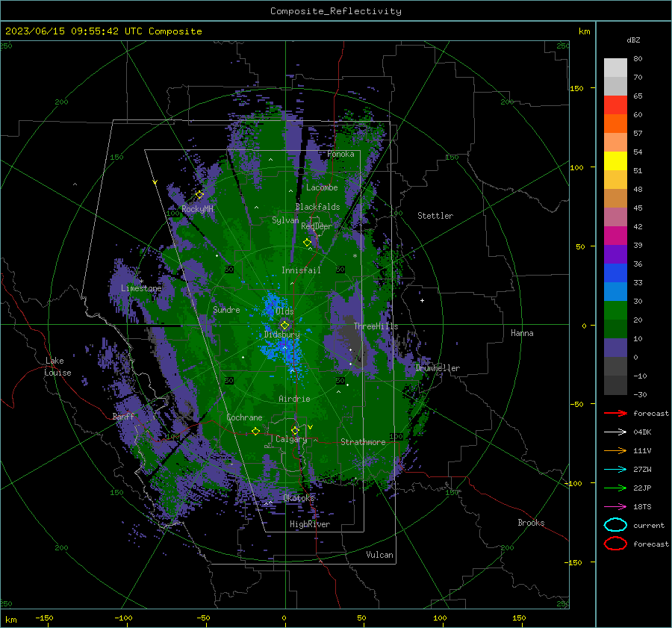This screenshot has width=672, height=628.
Task: Click the Vulcan map label
Action: click(380, 555)
